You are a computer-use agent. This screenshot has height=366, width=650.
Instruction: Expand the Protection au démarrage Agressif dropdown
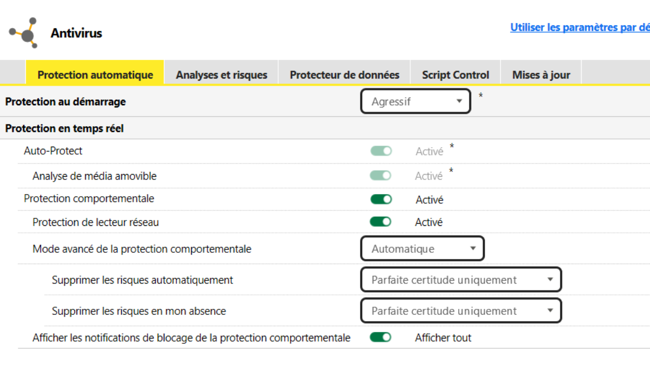point(416,101)
